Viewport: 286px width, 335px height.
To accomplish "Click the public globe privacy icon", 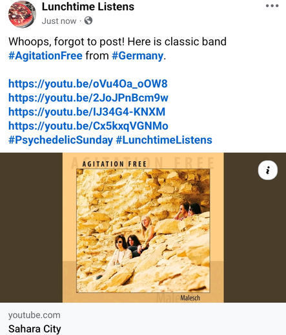I will pyautogui.click(x=88, y=21).
